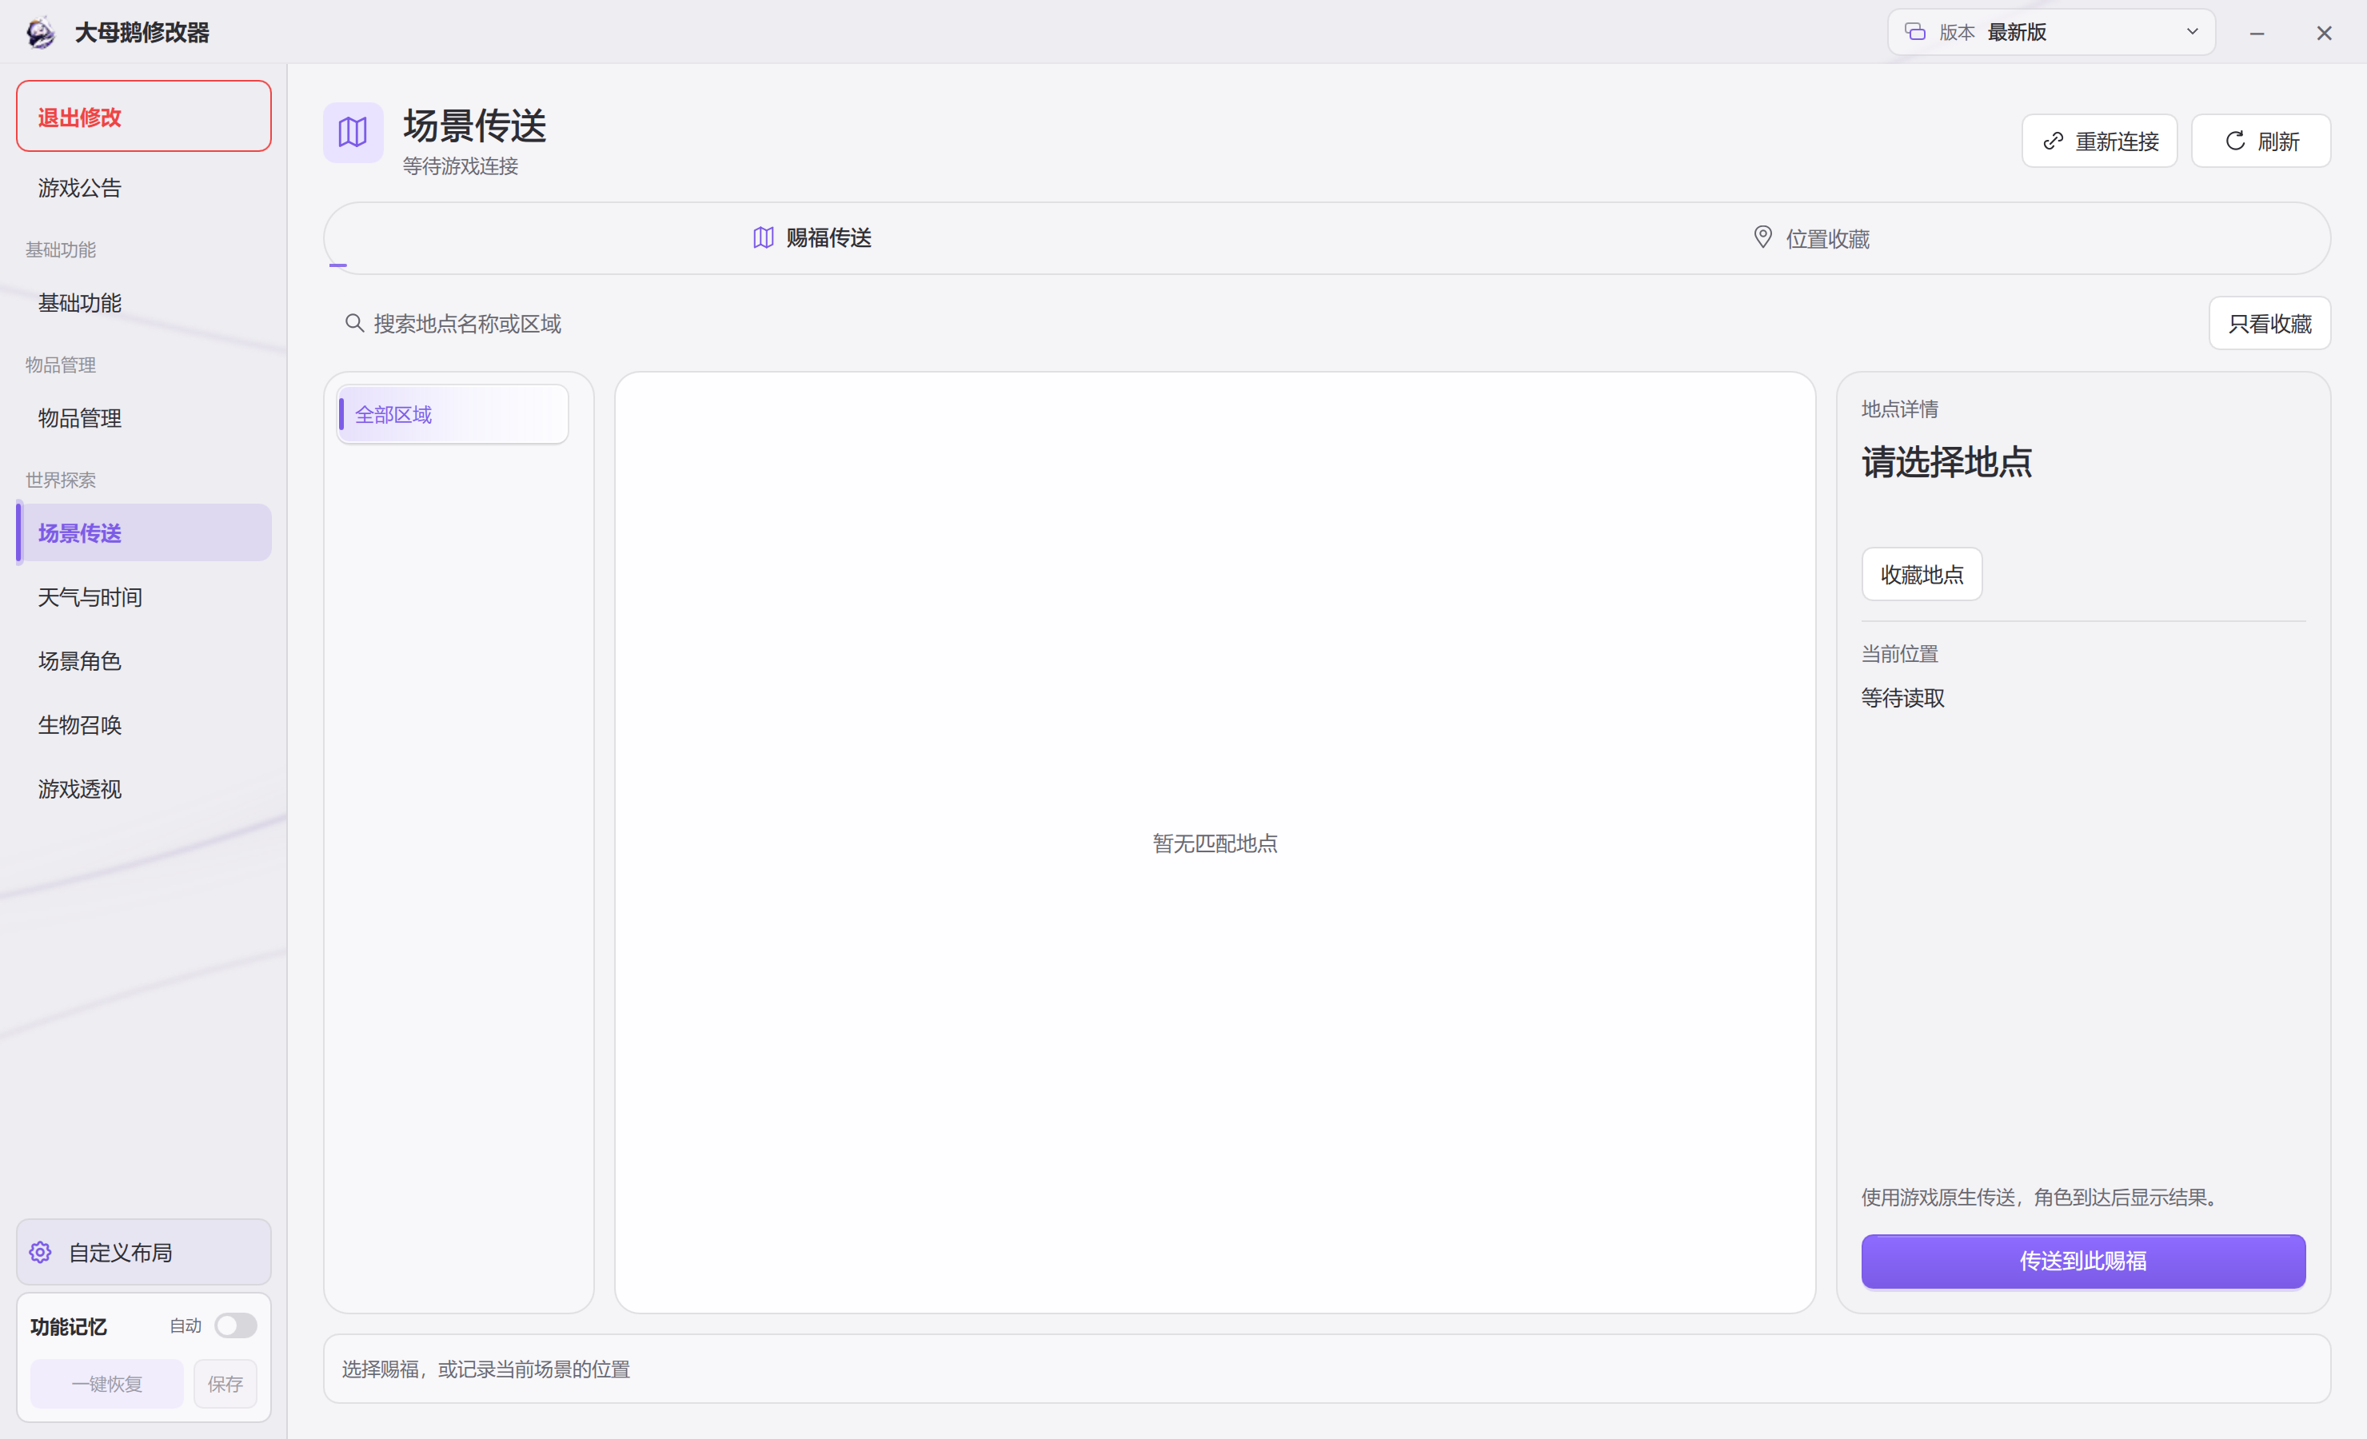Switch to the 赐福传送 tab

pos(812,237)
